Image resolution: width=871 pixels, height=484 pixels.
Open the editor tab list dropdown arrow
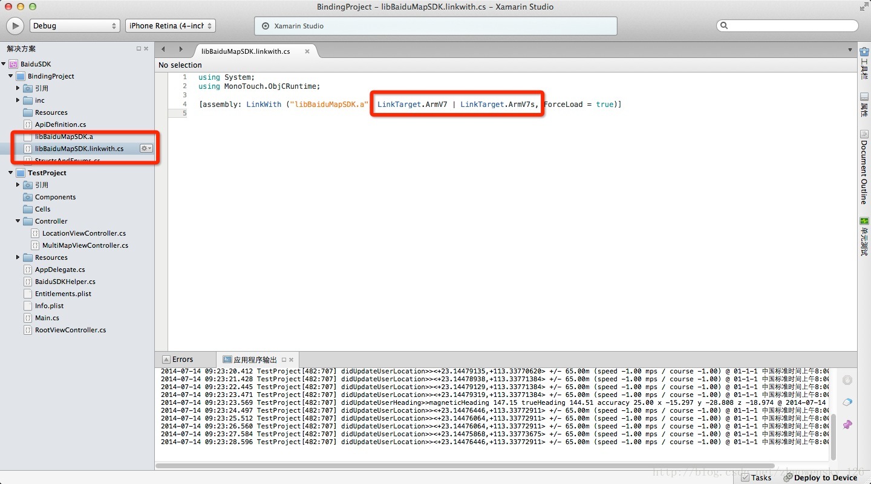(x=850, y=50)
